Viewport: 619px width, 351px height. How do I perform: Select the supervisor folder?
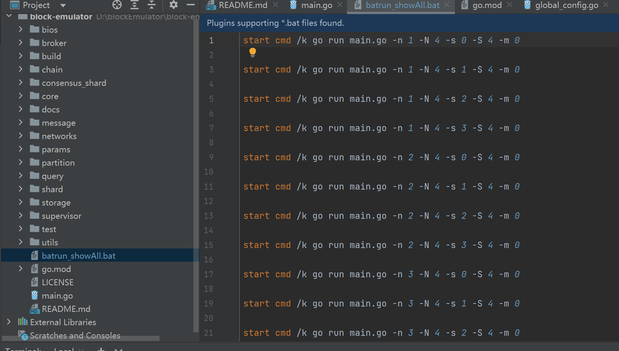tap(61, 216)
